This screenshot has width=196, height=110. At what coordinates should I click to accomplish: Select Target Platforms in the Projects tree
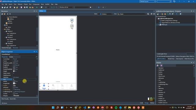pyautogui.click(x=171, y=23)
